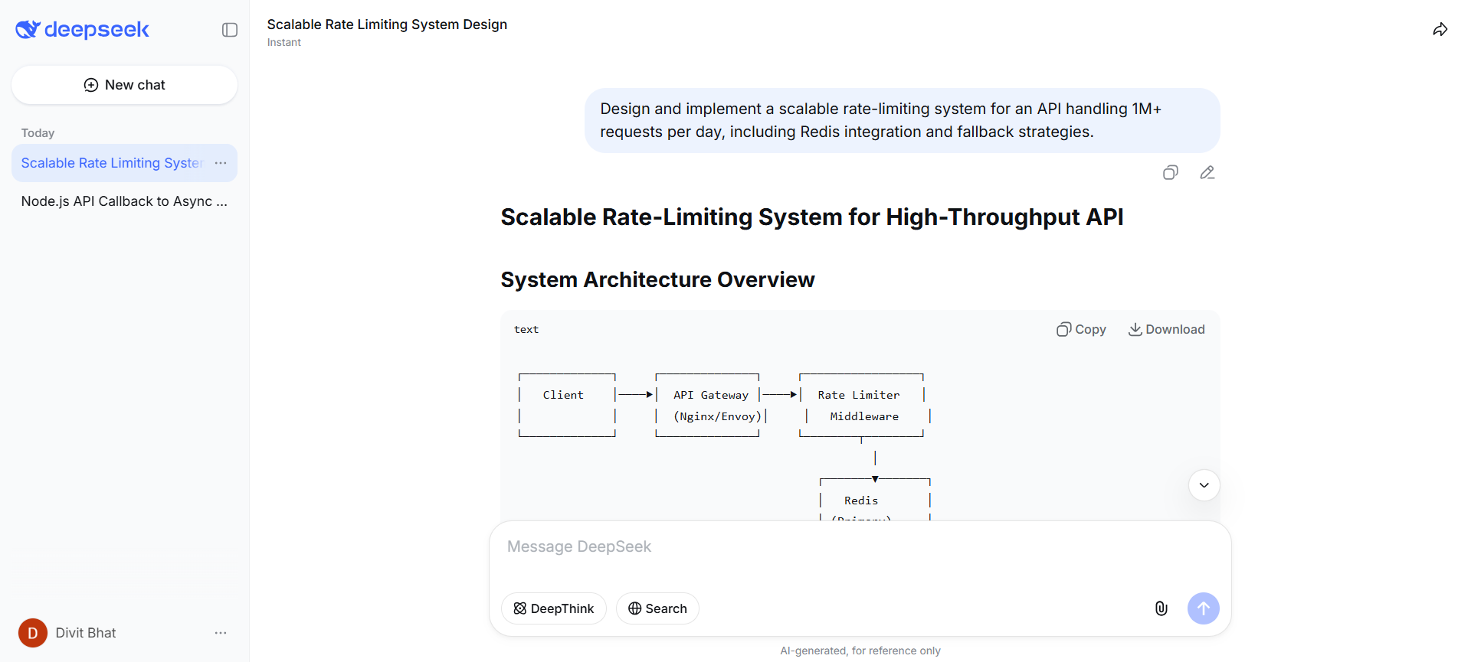Image resolution: width=1458 pixels, height=662 pixels.
Task: Focus the Message DeepSeek input field
Action: click(860, 546)
